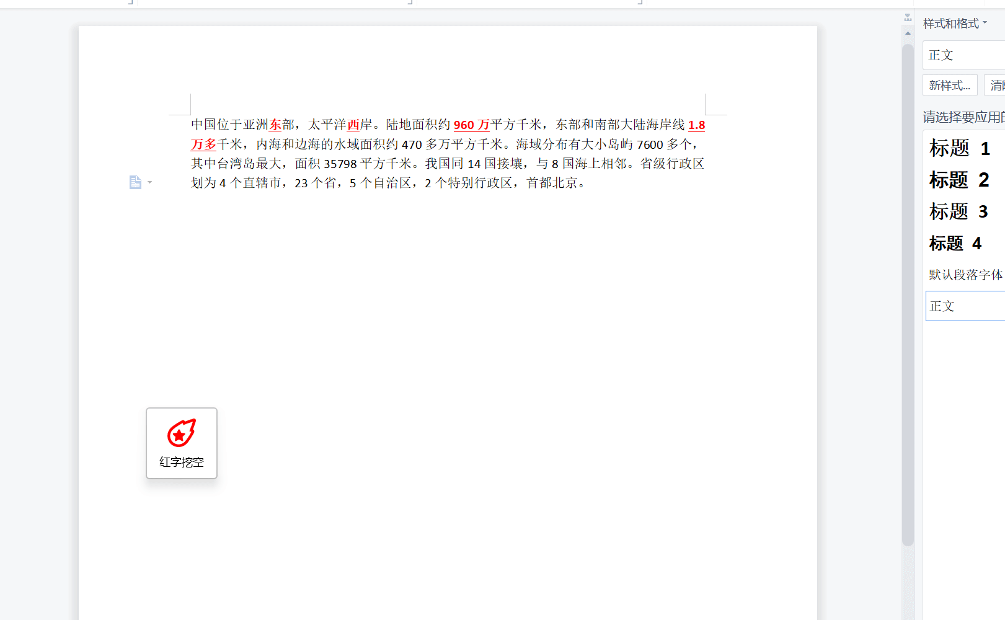Viewport: 1005px width, 620px height.
Task: Select the highlighted 正文 item in styles list
Action: [965, 306]
